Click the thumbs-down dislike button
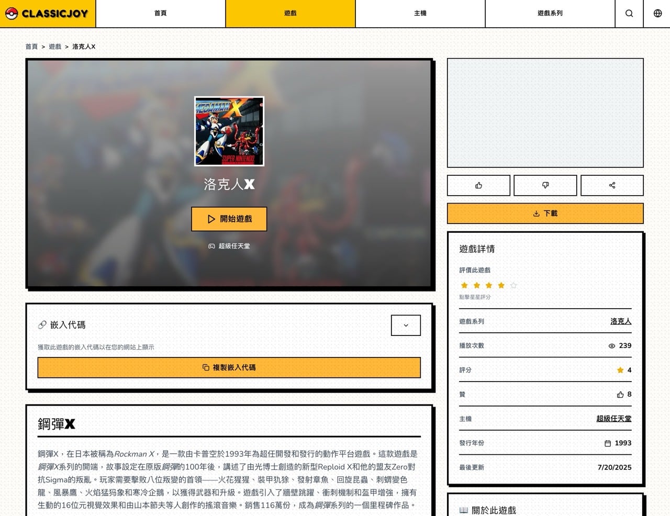 pos(545,185)
